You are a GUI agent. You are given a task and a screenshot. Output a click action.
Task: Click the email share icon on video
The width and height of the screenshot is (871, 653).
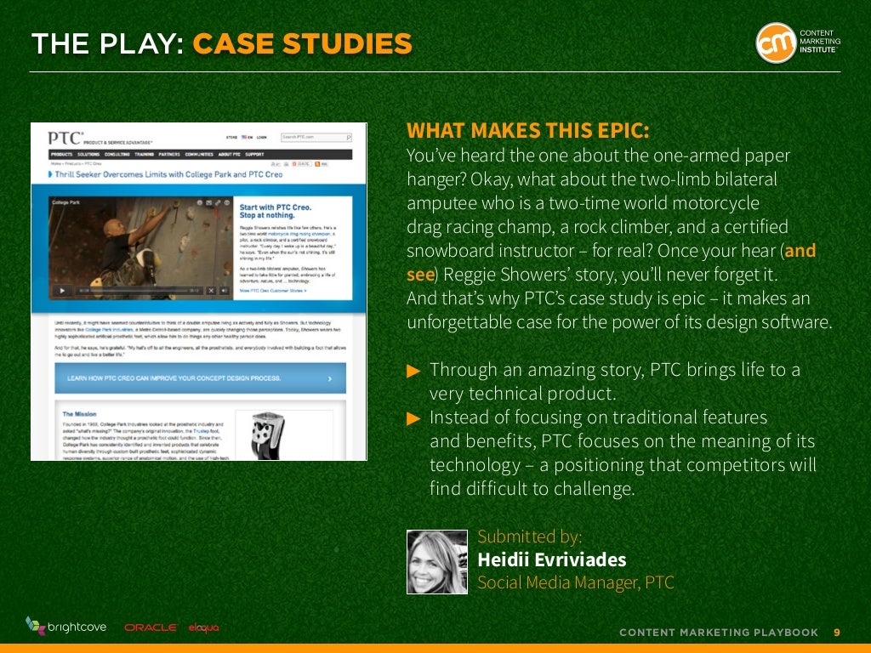[x=209, y=202]
